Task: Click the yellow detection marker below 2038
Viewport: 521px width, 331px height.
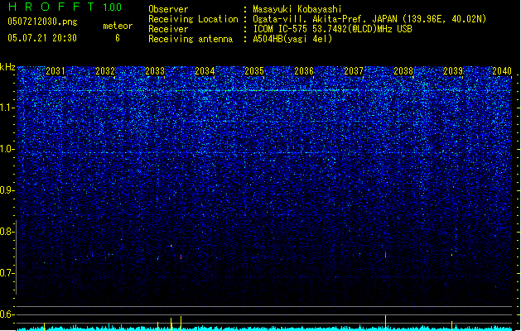Action: [385, 323]
